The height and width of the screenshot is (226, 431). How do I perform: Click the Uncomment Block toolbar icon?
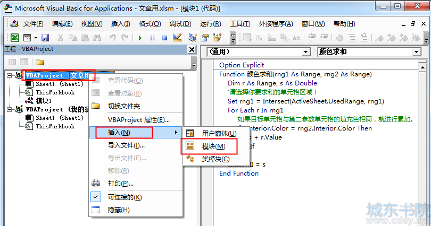point(364,38)
